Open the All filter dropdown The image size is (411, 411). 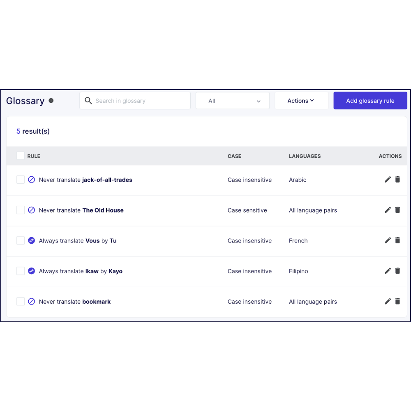coord(233,100)
